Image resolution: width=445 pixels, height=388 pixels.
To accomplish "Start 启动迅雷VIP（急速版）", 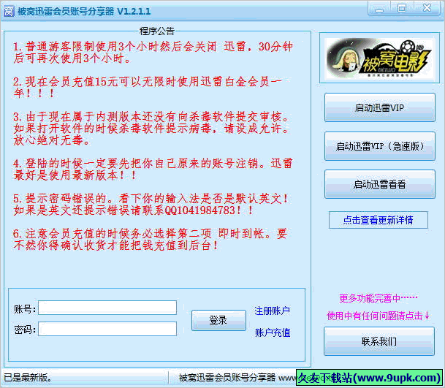I will (x=379, y=146).
